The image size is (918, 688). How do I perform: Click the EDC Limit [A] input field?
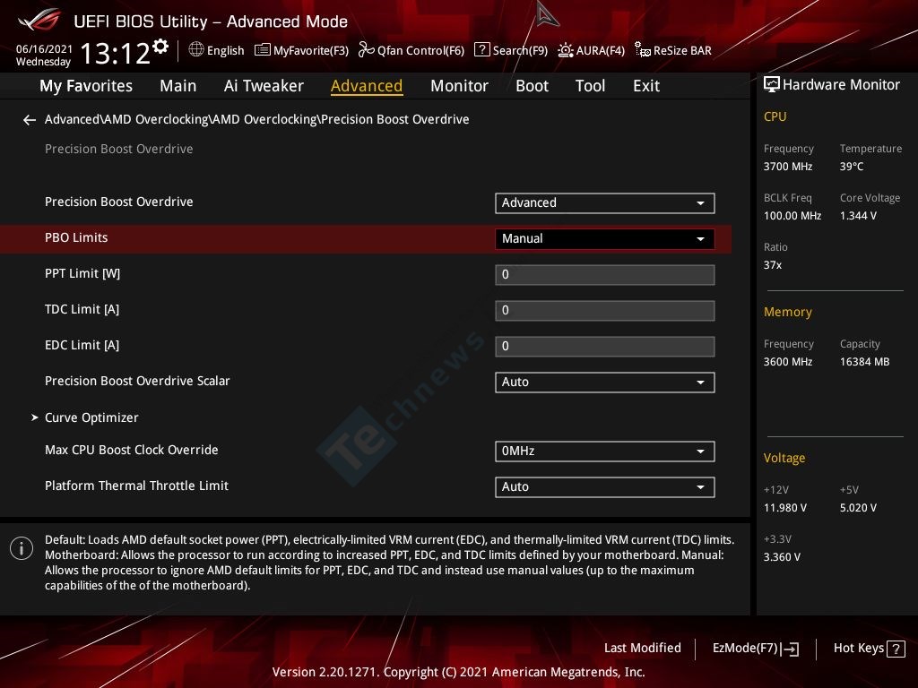[605, 347]
